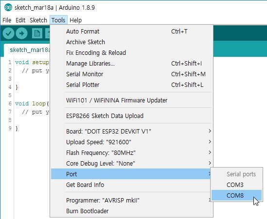The height and width of the screenshot is (219, 267).
Task: Click "void loop(" code on line 6
Action: coord(32,104)
